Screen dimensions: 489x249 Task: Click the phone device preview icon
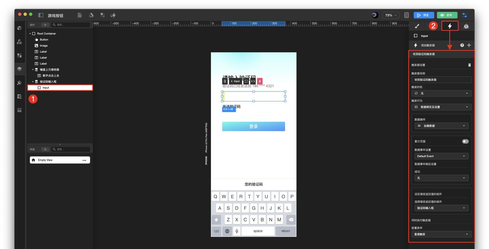pyautogui.click(x=406, y=15)
